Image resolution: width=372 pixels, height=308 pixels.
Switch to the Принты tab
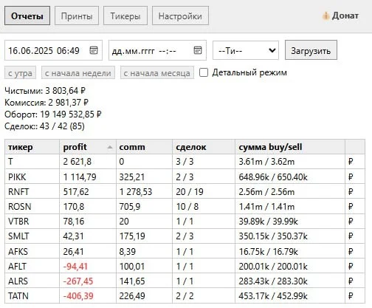77,16
